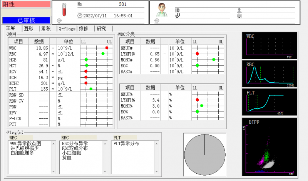Select the 维修 tab

point(84,28)
